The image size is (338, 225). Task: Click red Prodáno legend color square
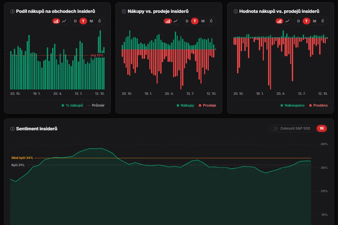[310, 105]
